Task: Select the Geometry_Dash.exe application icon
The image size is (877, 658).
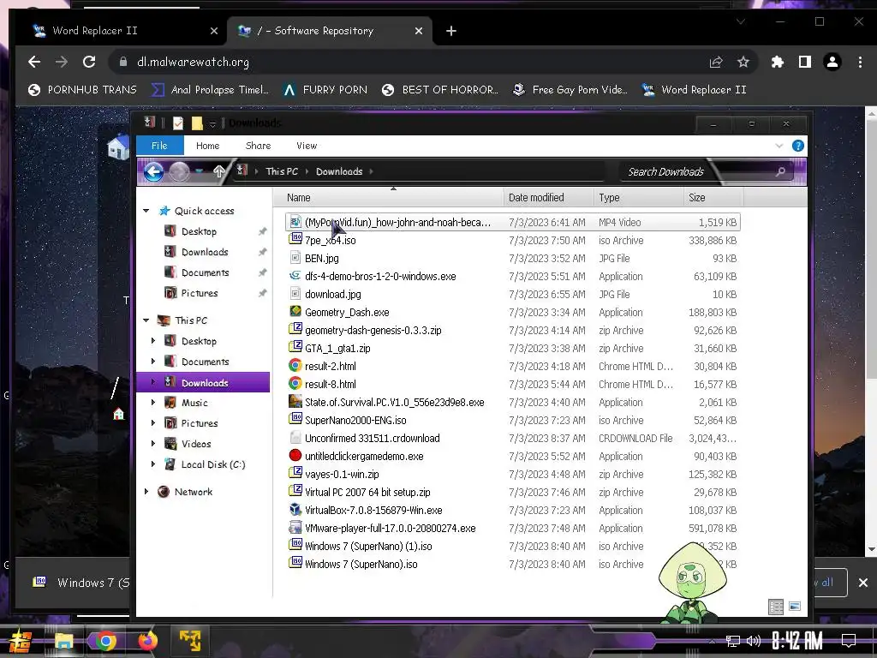Action: [295, 312]
